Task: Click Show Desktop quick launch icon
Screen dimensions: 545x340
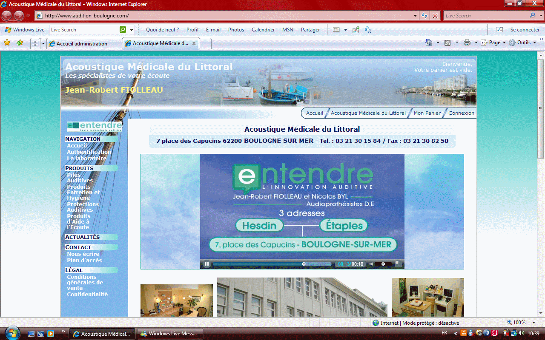Action: coord(31,334)
